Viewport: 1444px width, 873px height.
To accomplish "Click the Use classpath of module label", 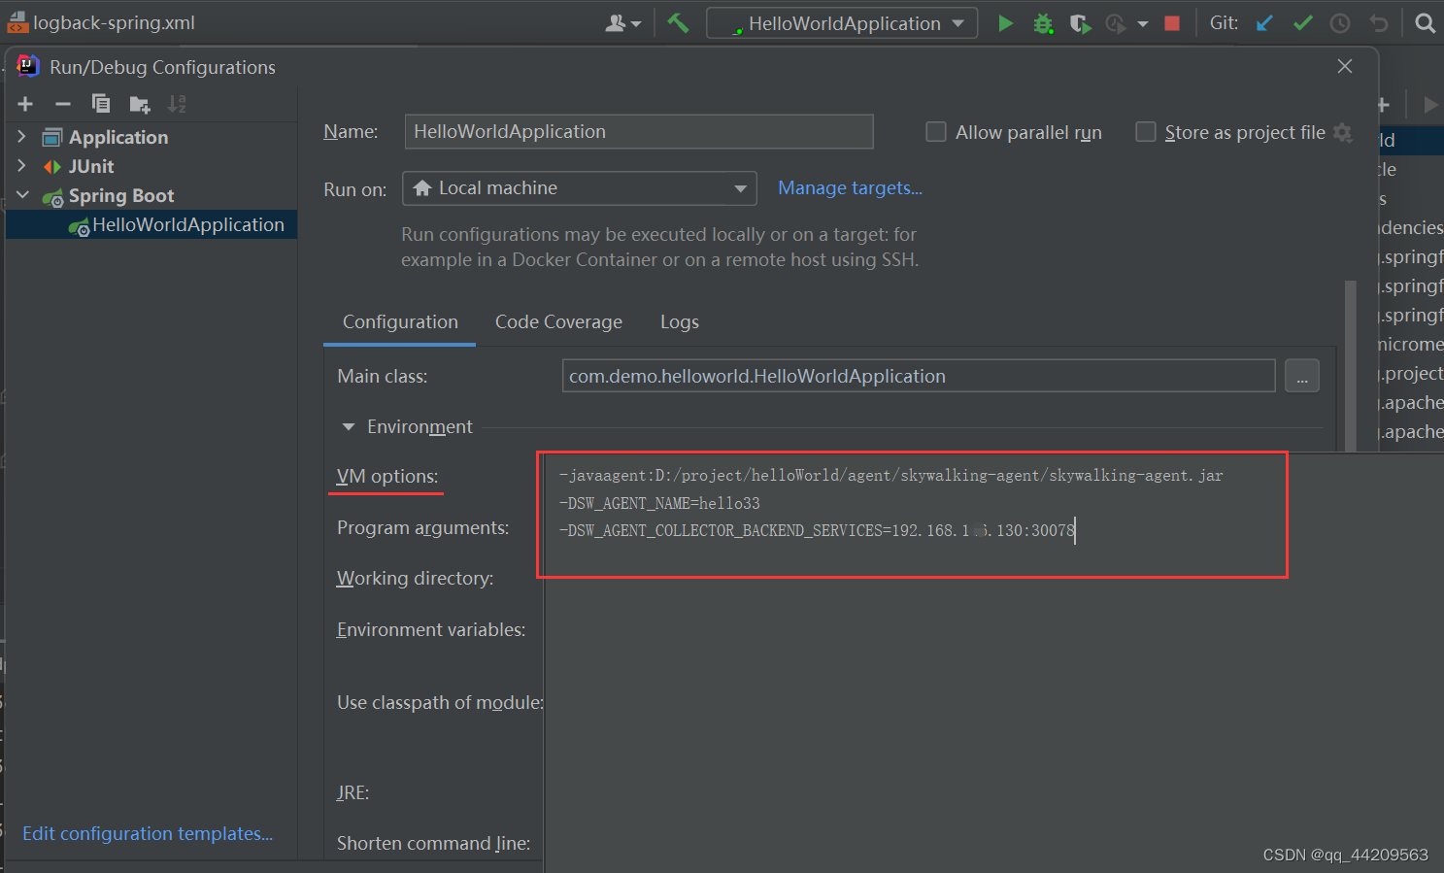I will pyautogui.click(x=440, y=702).
